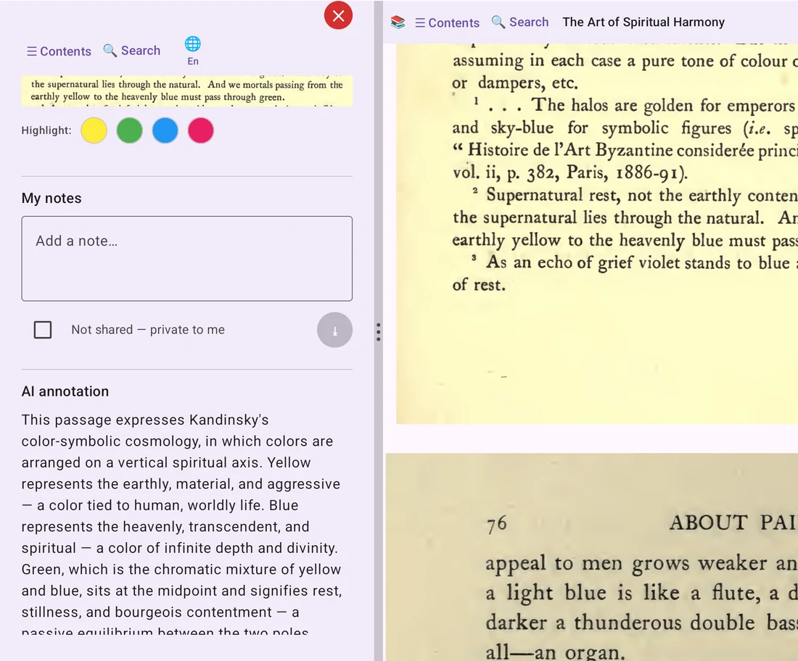
Task: Click page number 76 on book page
Action: point(497,524)
